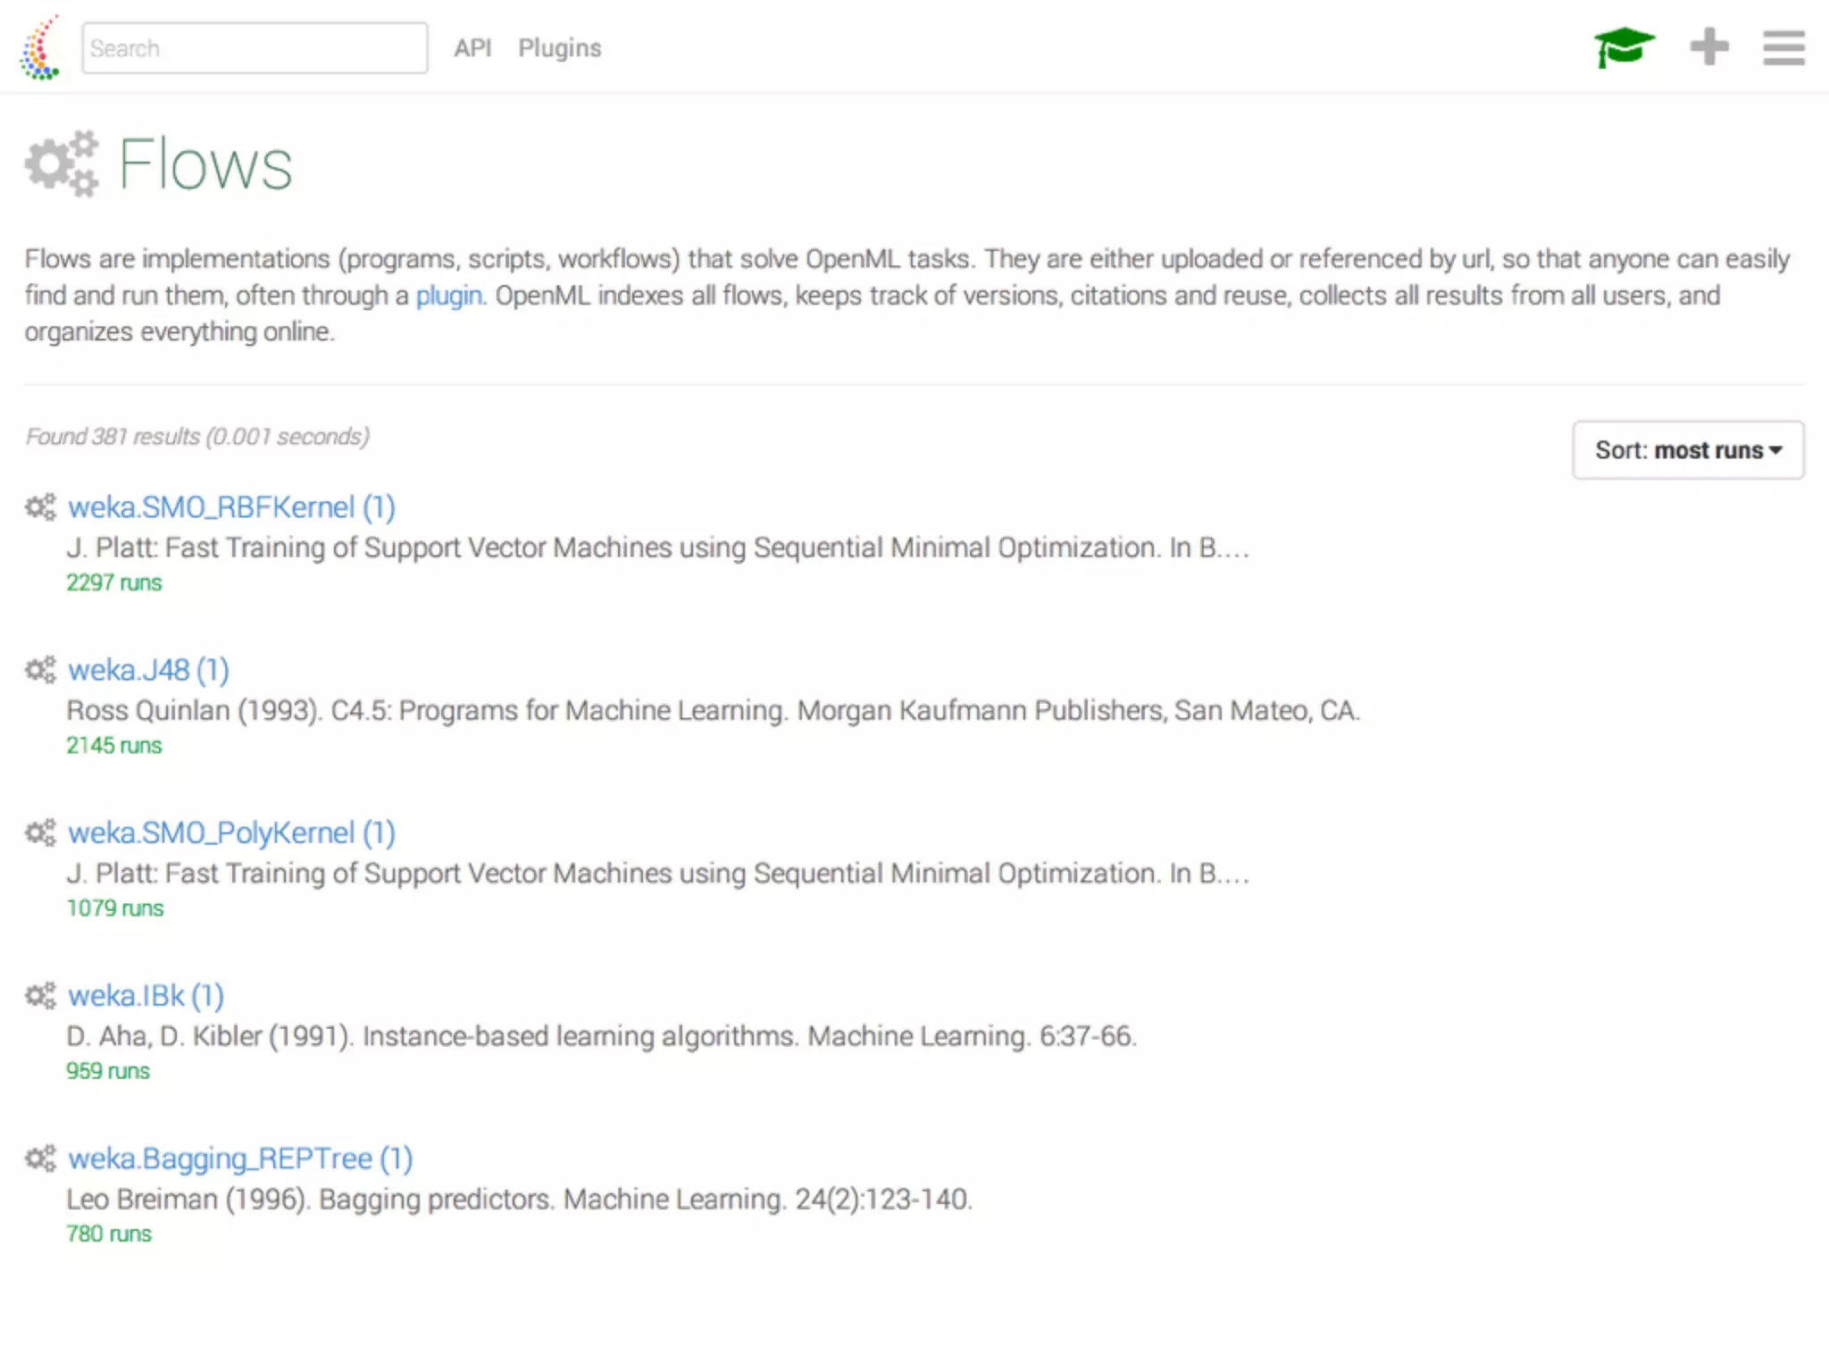Image resolution: width=1829 pixels, height=1372 pixels.
Task: Click gear icon beside weka.J48
Action: (40, 670)
